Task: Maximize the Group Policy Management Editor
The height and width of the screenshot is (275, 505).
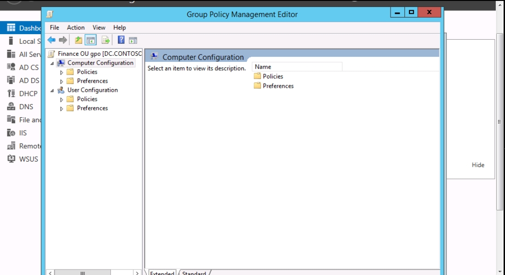Action: tap(411, 12)
